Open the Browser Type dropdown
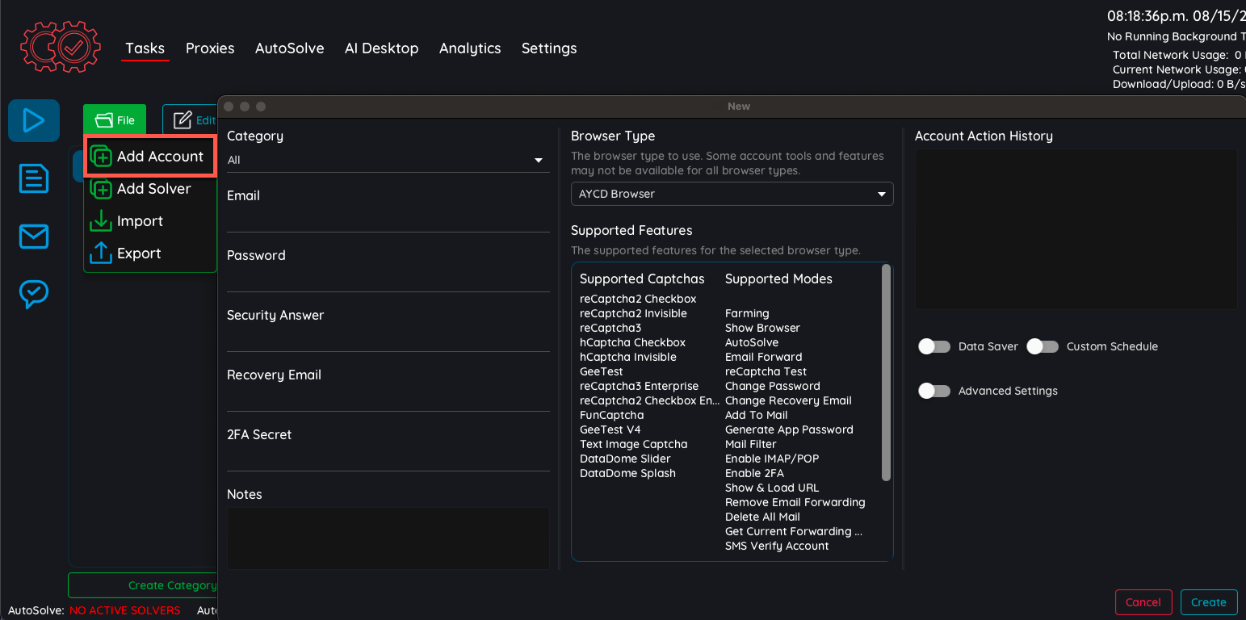This screenshot has width=1246, height=620. coord(732,194)
